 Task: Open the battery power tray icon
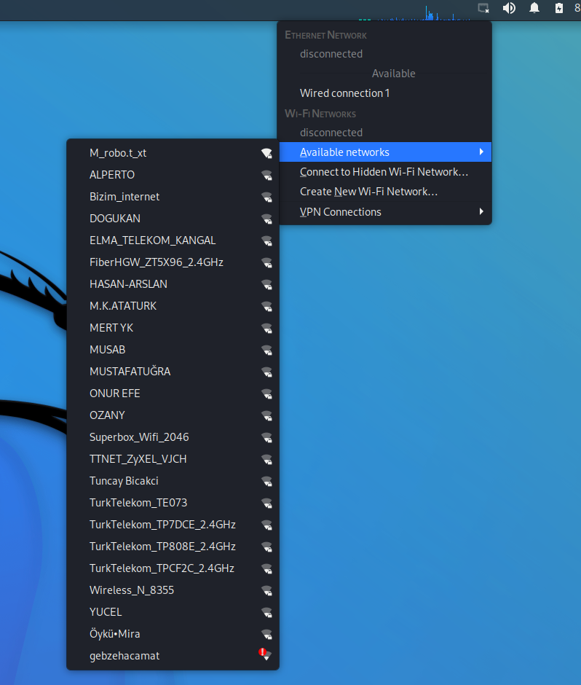558,8
